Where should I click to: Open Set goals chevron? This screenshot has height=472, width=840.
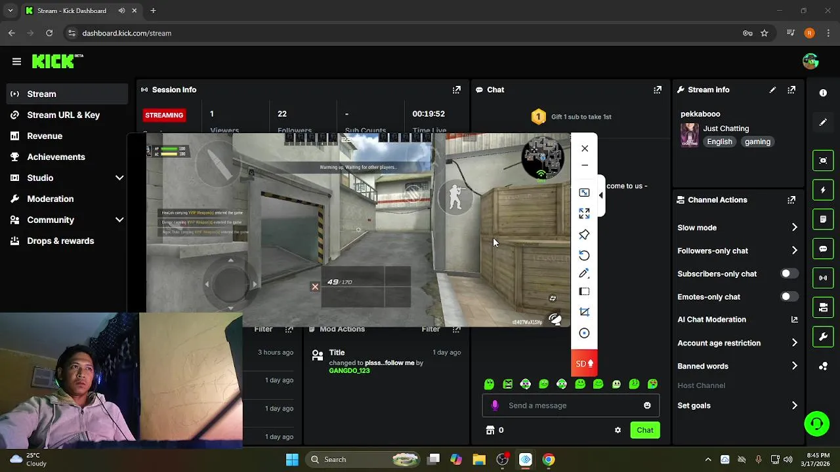coord(794,405)
